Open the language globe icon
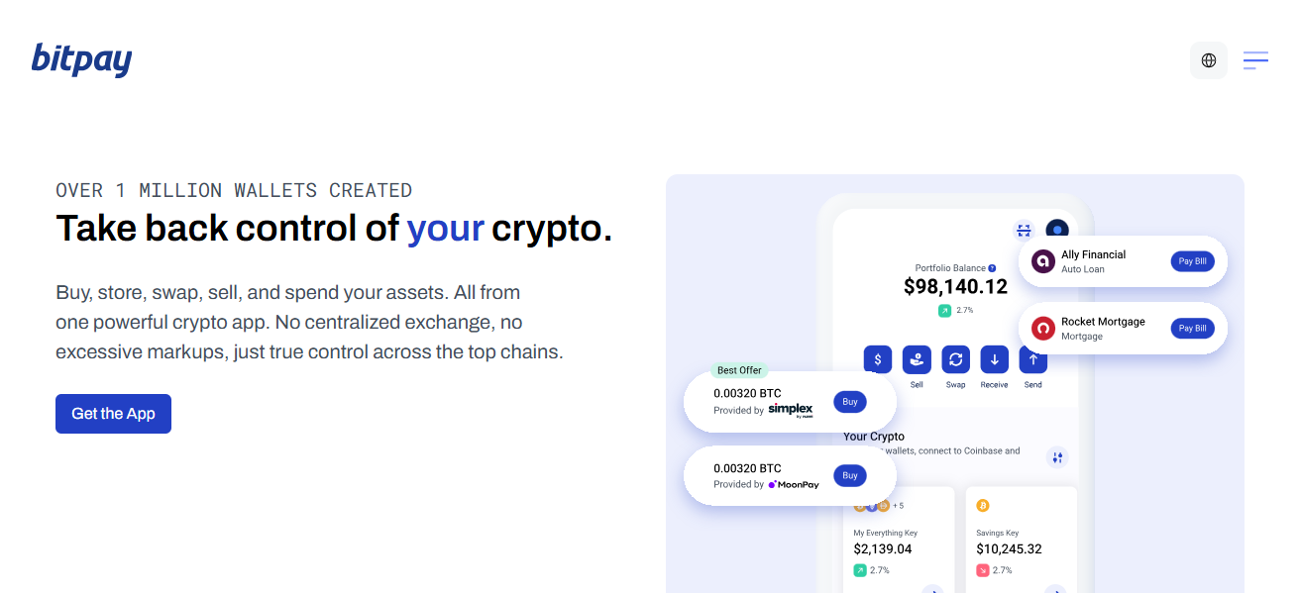1300x593 pixels. click(1209, 59)
